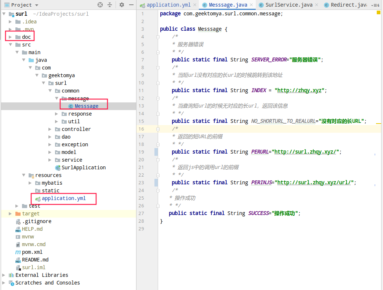Click the http://zhqy.xyz link in code

pos(300,90)
